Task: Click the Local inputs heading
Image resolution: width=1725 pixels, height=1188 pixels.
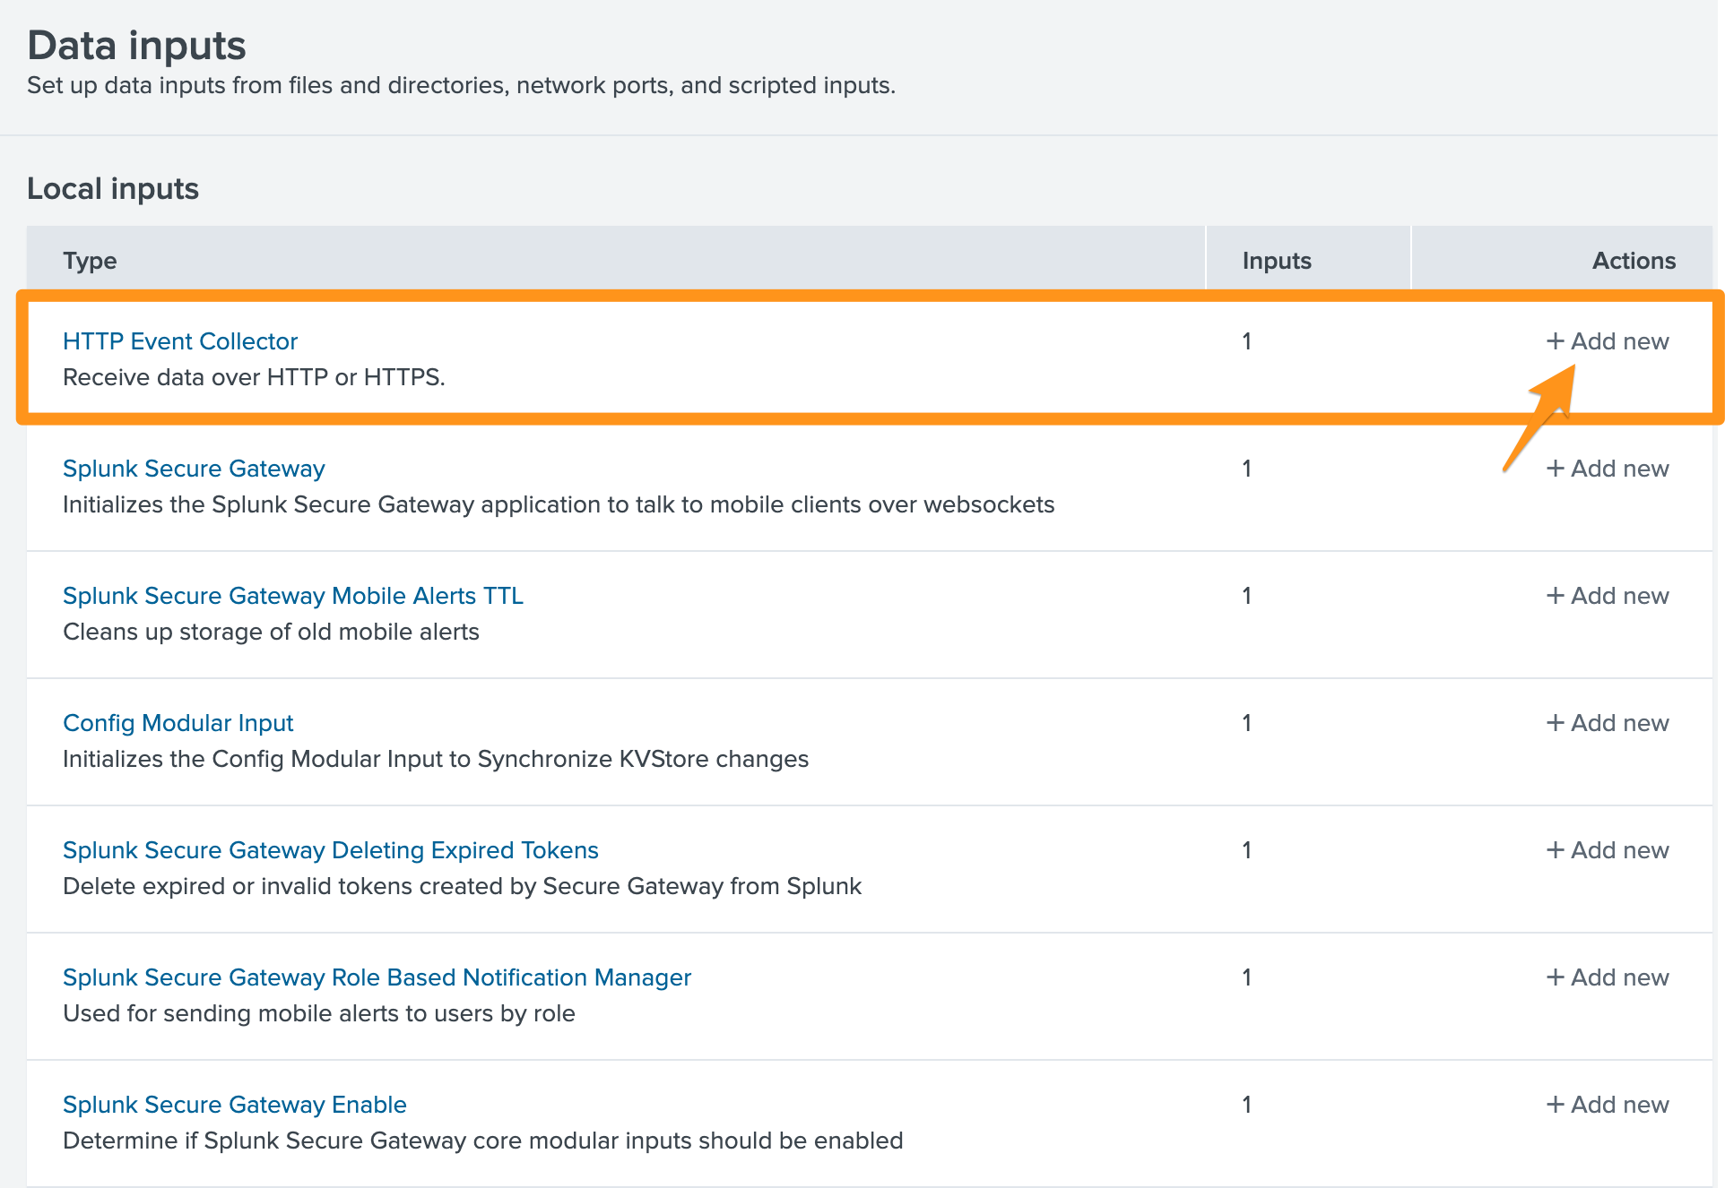Action: point(113,189)
